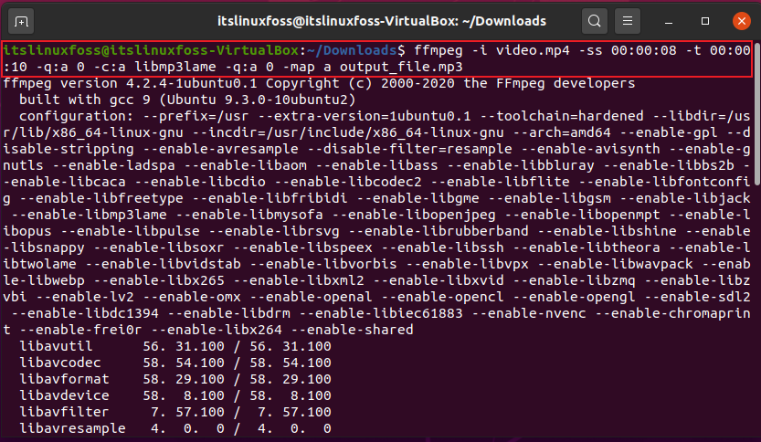761x442 pixels.
Task: Click --enable-libiec61883 option text
Action: [381, 313]
